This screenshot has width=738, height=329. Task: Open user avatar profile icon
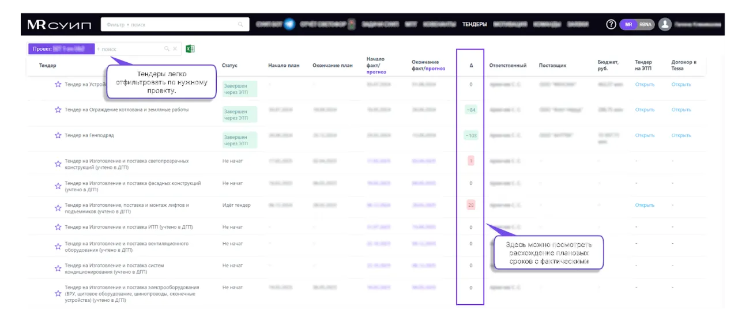[665, 24]
